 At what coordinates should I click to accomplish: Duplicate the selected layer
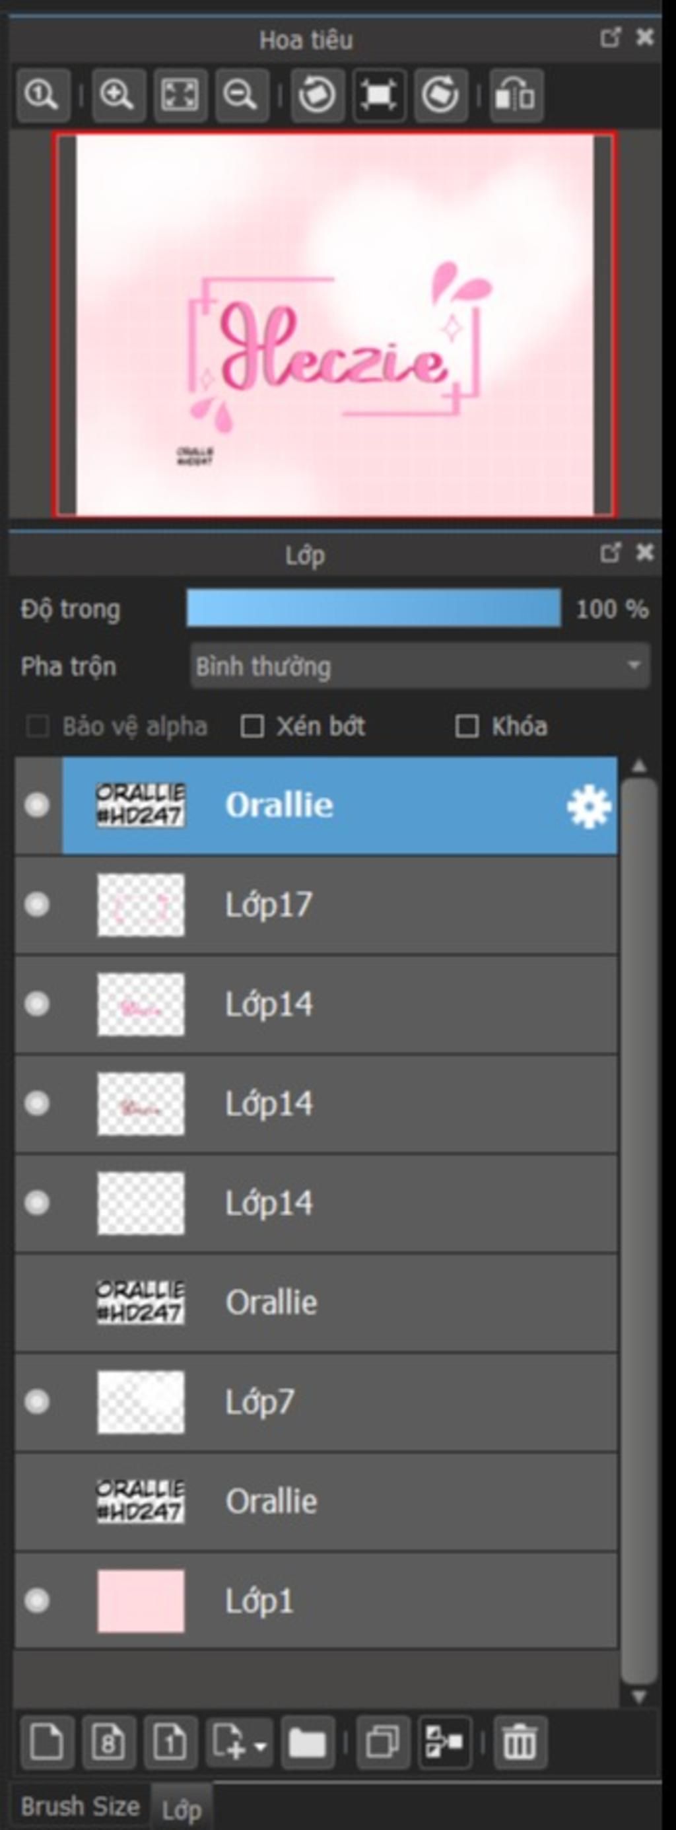383,1742
